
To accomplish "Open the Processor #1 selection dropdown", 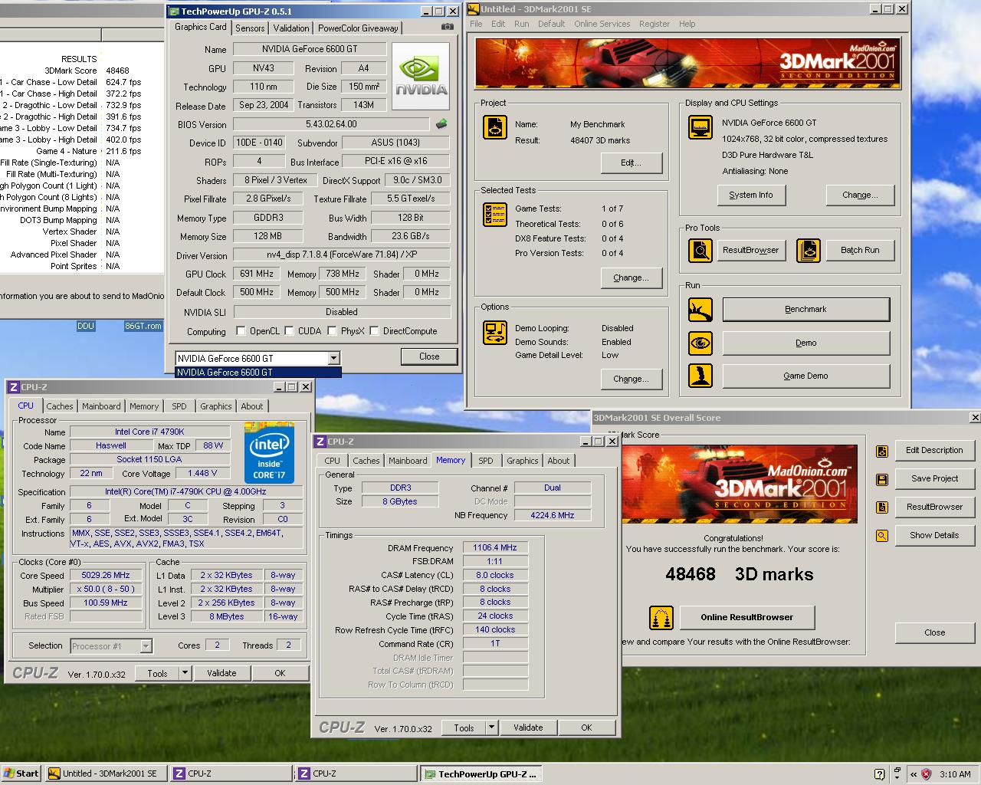I will coord(146,646).
